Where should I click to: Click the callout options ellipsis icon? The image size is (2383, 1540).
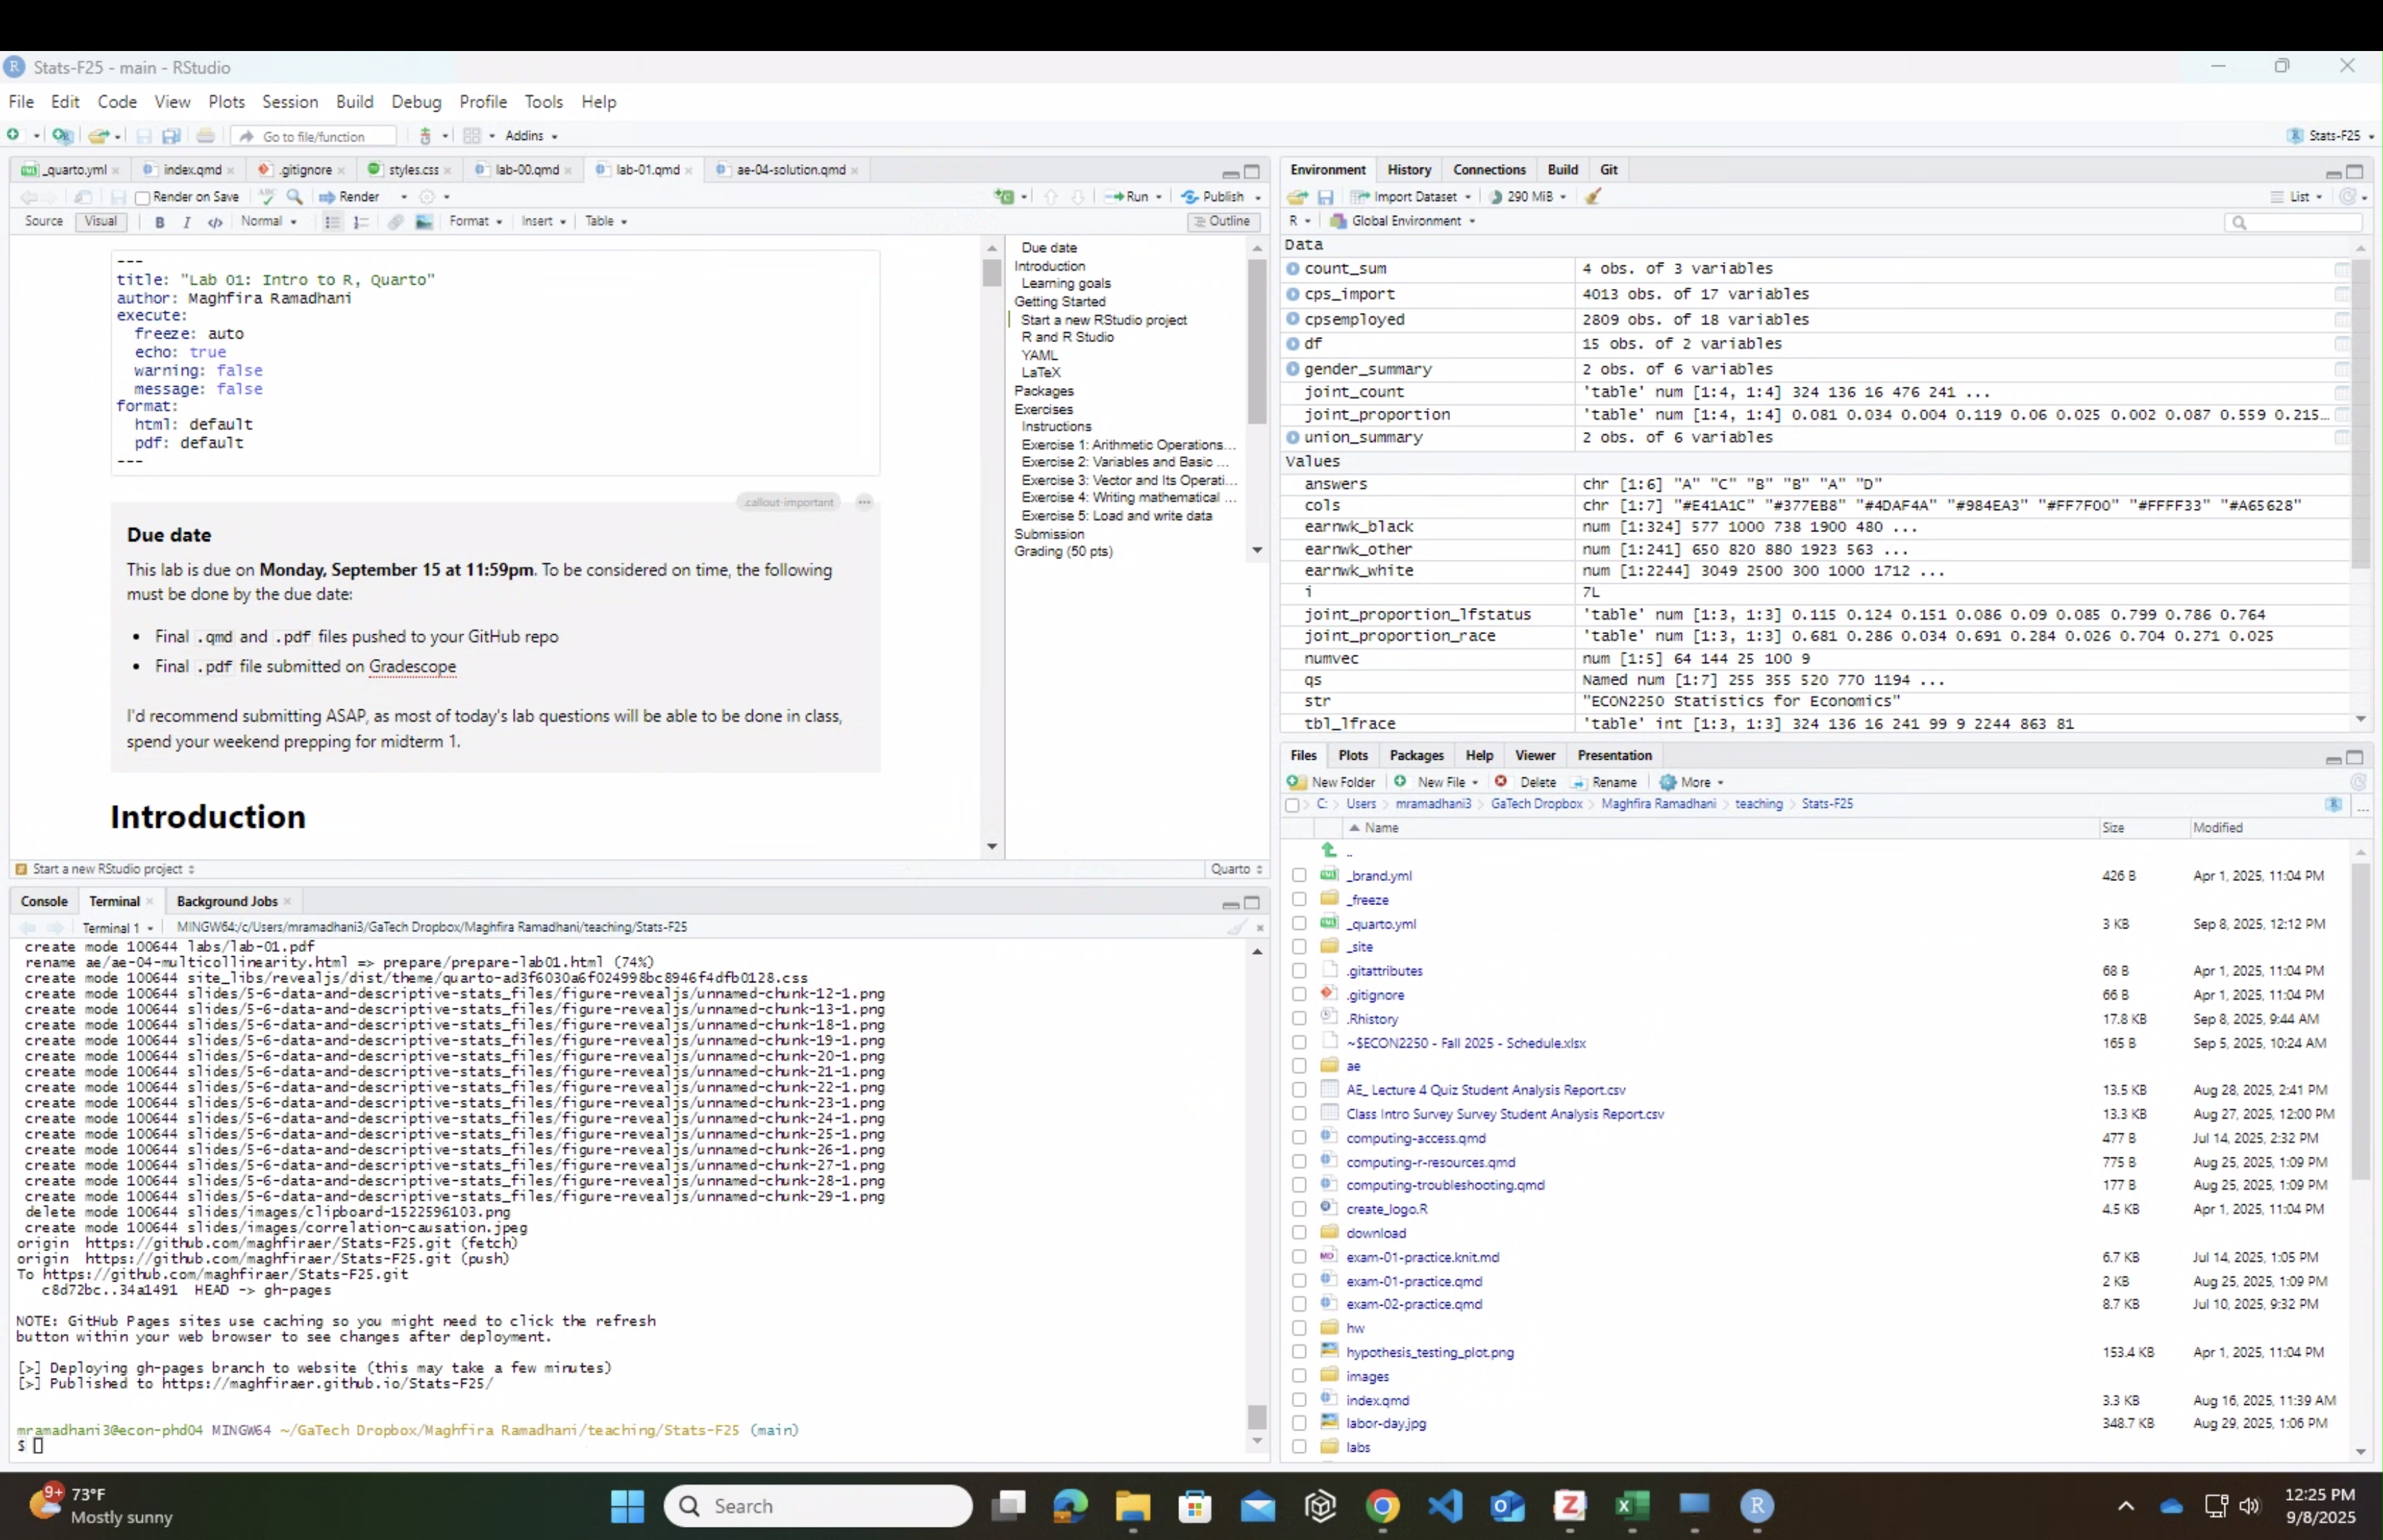click(864, 502)
